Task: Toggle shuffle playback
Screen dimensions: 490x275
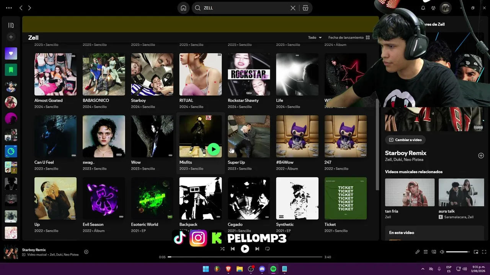Action: coord(222,249)
